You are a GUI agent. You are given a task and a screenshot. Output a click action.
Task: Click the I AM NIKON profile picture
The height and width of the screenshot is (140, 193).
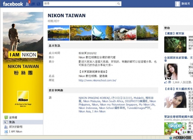click(x=23, y=62)
